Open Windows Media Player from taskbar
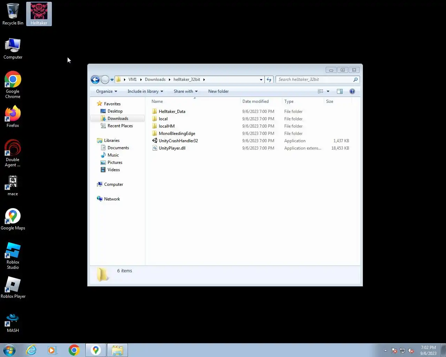446x357 pixels. pos(52,350)
